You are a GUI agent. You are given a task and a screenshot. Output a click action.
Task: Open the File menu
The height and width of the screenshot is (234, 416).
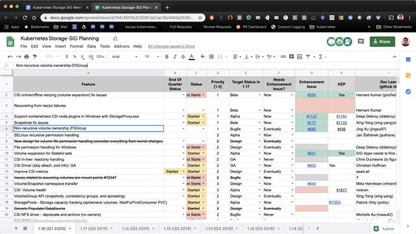pyautogui.click(x=23, y=46)
